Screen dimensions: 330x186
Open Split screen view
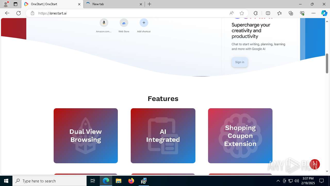pyautogui.click(x=268, y=13)
